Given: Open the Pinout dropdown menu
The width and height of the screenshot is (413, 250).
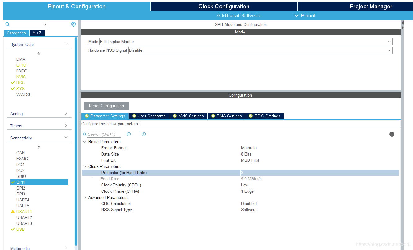Looking at the screenshot, I should (305, 15).
